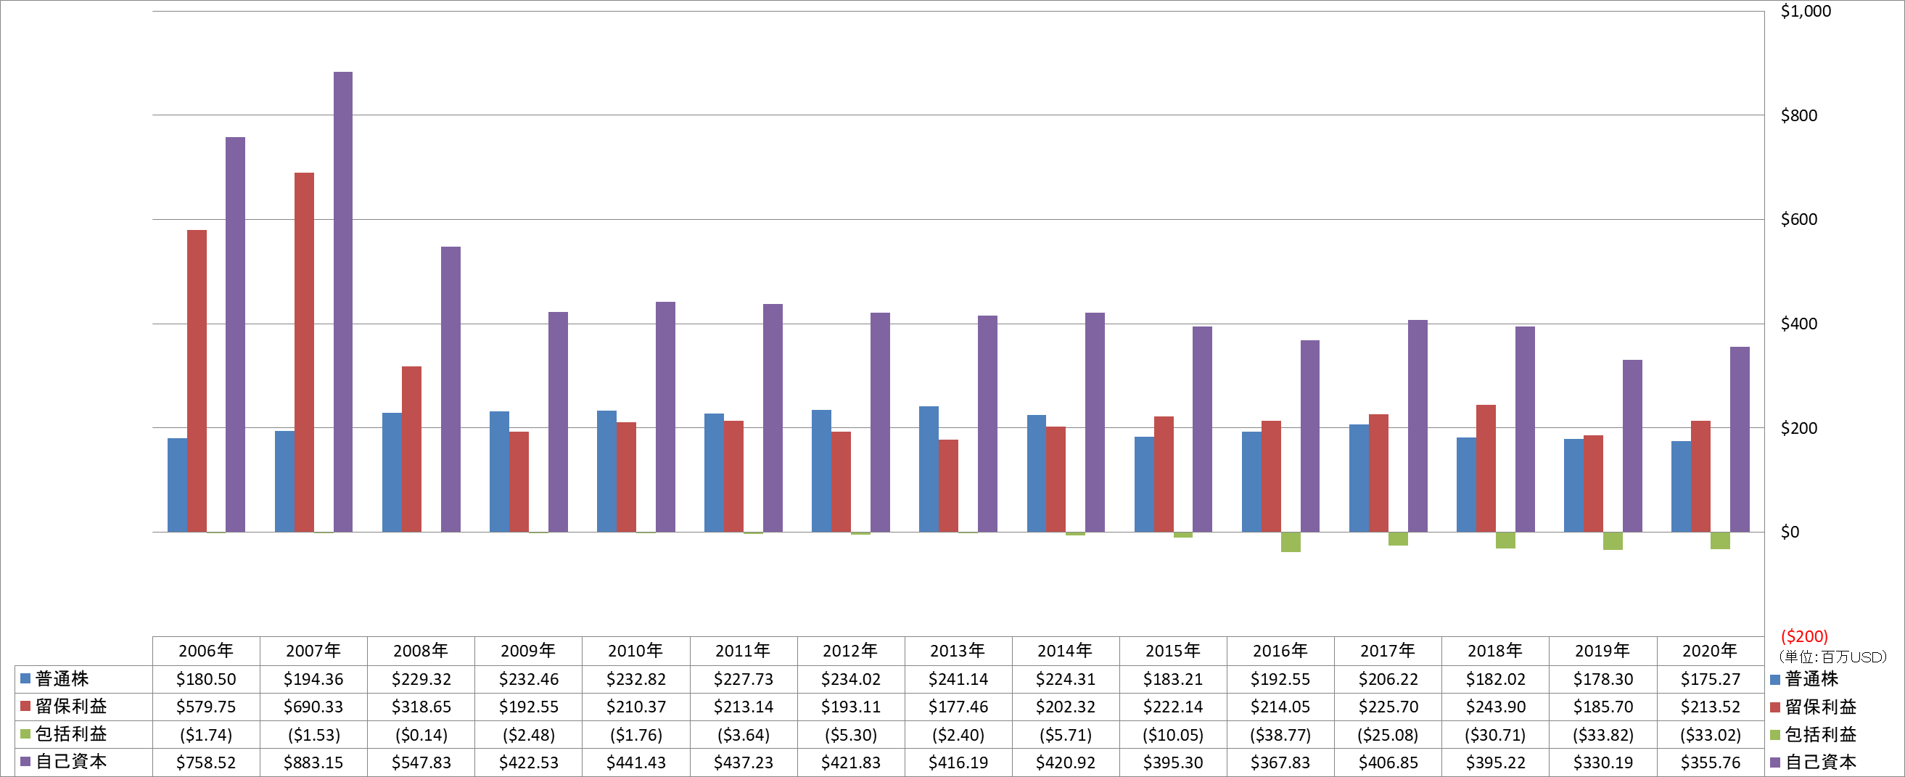Click the red 留保利益 legend swatch on the left
The width and height of the screenshot is (1905, 777).
(x=25, y=706)
